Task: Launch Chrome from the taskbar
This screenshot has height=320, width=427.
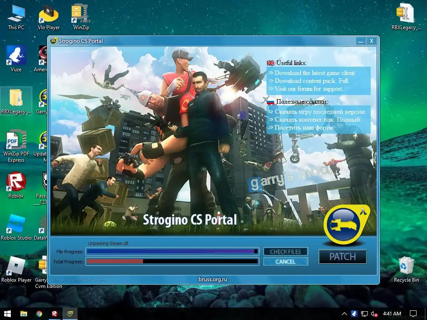Action: pos(39,314)
